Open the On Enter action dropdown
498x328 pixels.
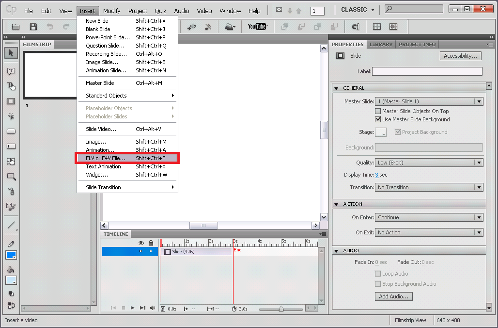(x=429, y=217)
